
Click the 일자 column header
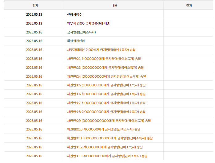(x=34, y=6)
